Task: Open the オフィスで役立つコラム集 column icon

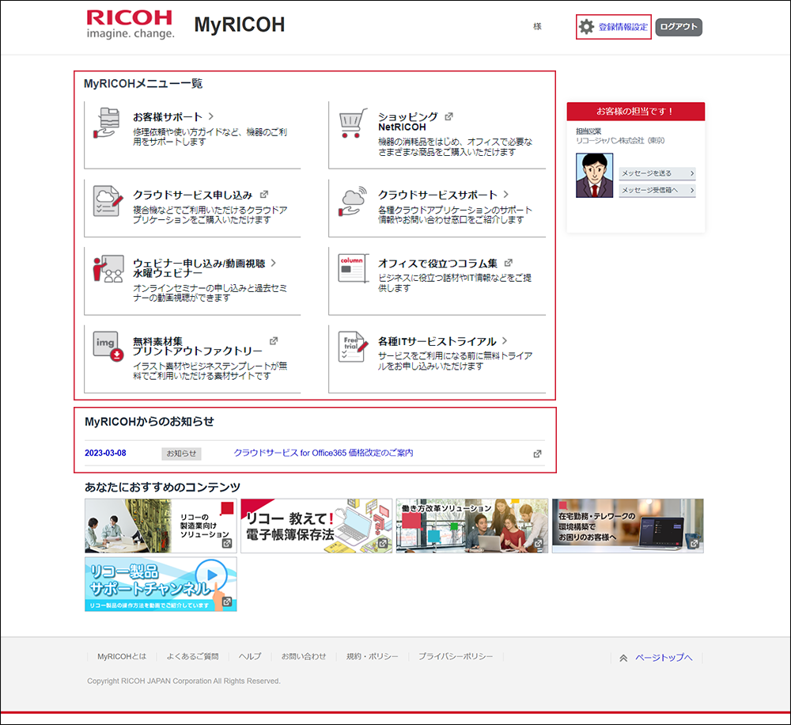Action: (x=350, y=268)
